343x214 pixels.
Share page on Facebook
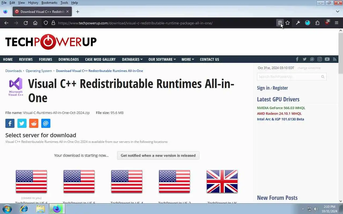click(x=10, y=123)
